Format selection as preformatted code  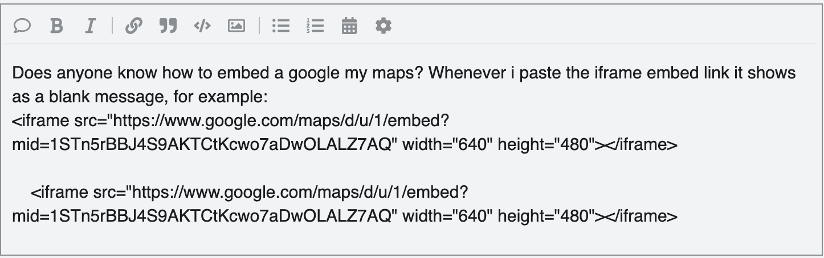(x=202, y=26)
